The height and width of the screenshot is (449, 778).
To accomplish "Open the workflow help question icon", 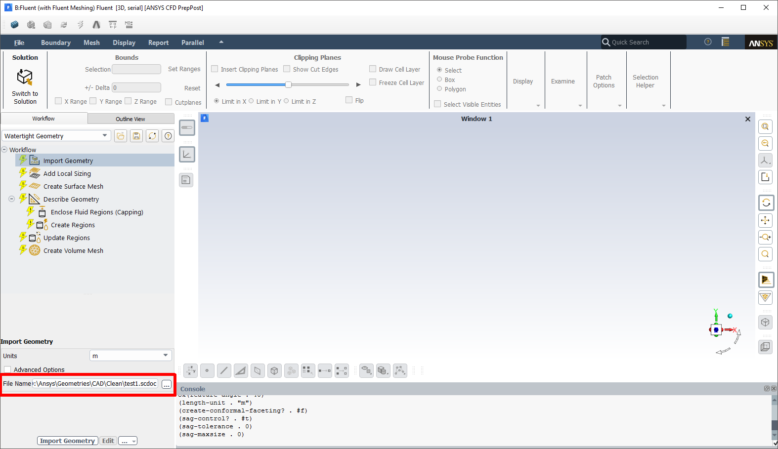I will tap(168, 136).
